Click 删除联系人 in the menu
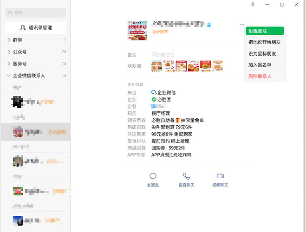This screenshot has height=232, width=306. (265, 76)
